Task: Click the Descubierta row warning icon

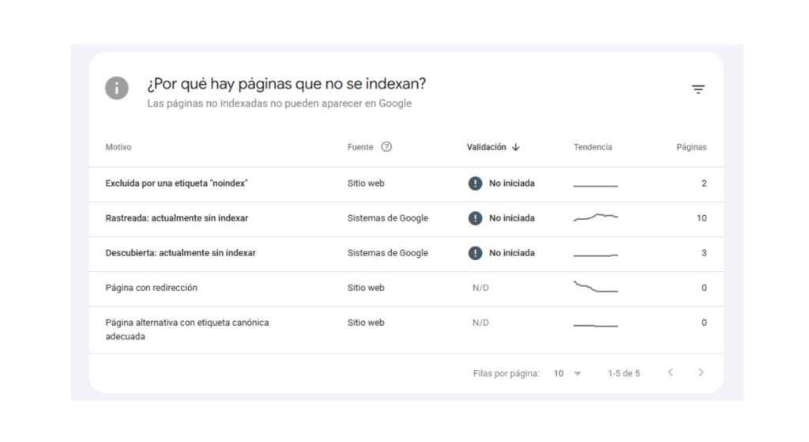Action: click(x=475, y=253)
